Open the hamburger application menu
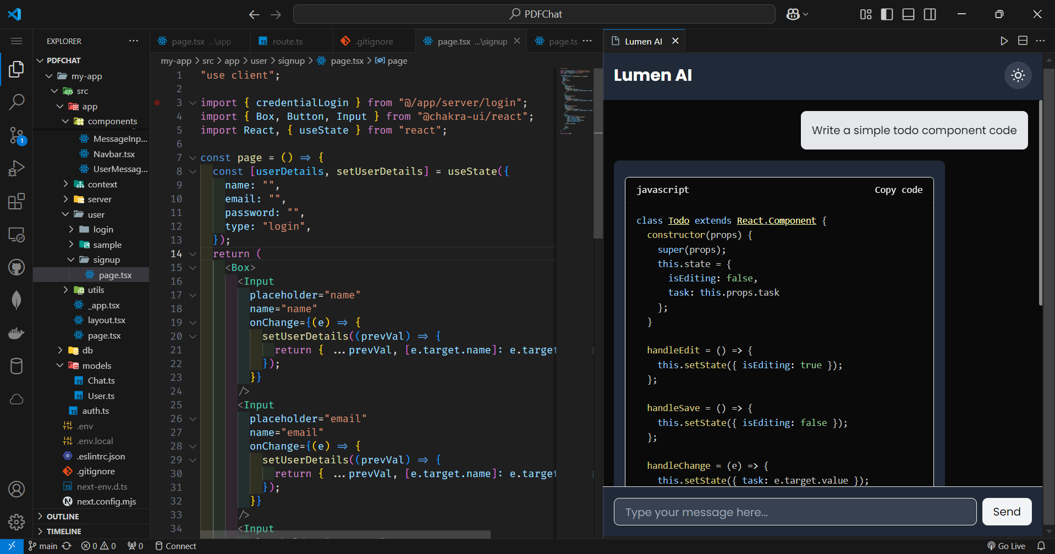The image size is (1055, 554). (x=17, y=41)
